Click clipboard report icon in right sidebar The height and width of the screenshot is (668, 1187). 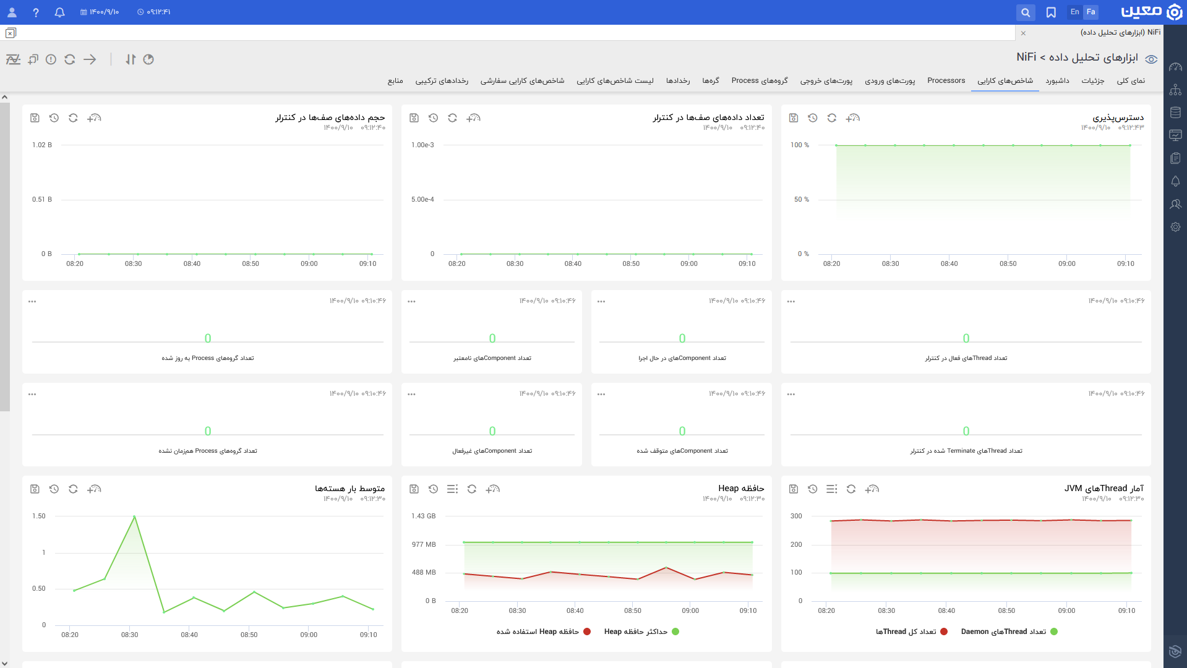click(x=1175, y=158)
